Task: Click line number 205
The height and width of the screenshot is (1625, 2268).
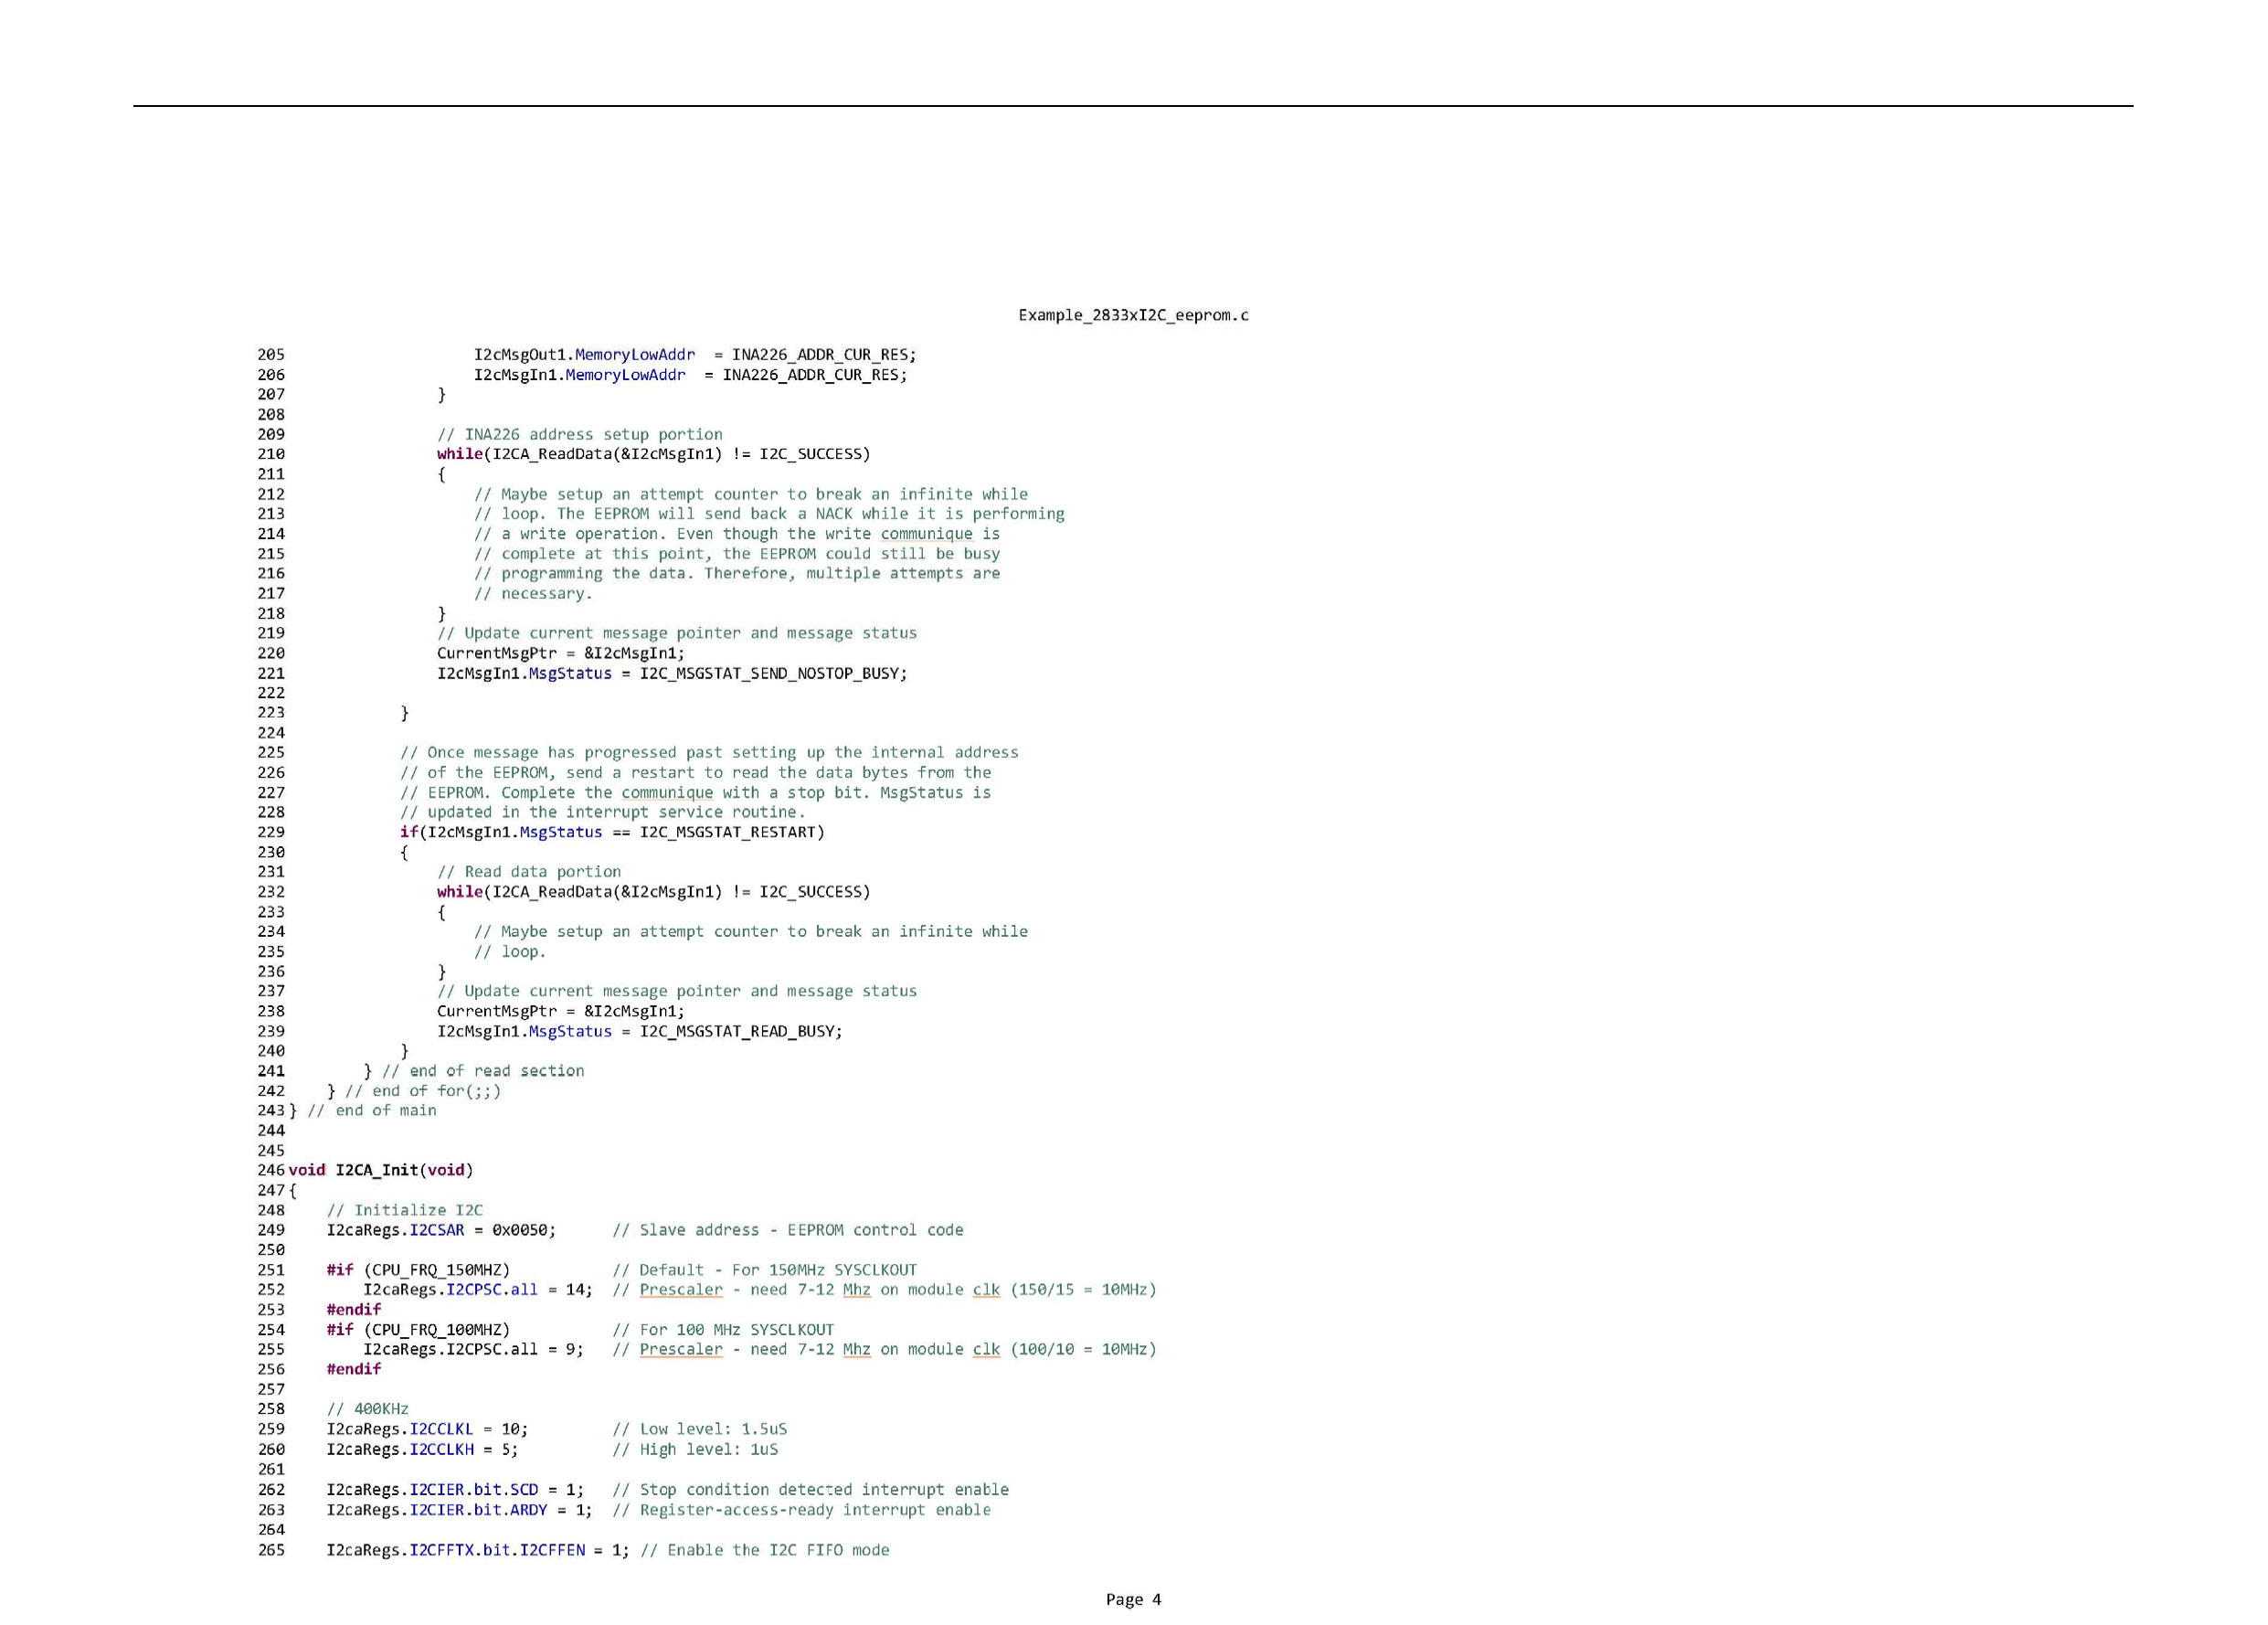Action: 271,355
